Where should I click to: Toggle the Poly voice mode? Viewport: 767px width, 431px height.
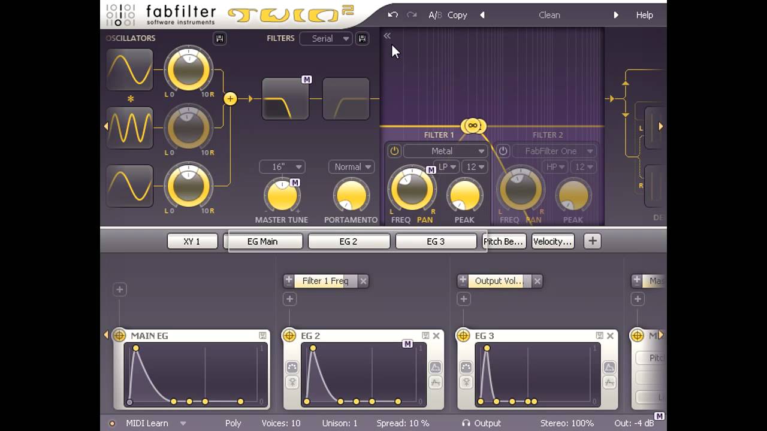click(233, 423)
